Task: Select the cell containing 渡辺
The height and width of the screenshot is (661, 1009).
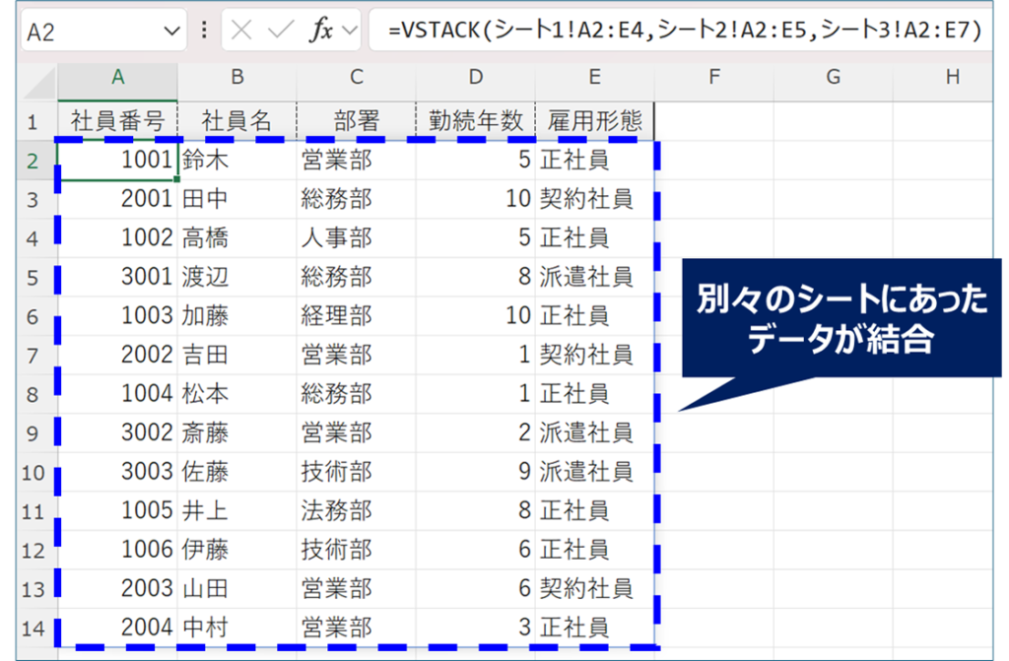Action: [236, 277]
